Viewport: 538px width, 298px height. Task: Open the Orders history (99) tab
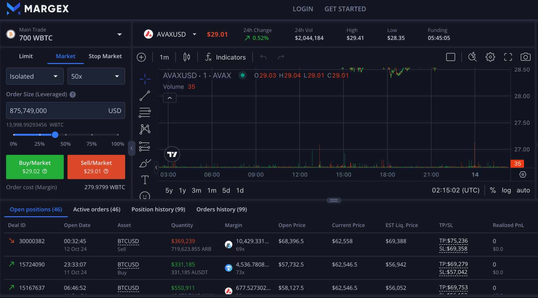tap(222, 209)
